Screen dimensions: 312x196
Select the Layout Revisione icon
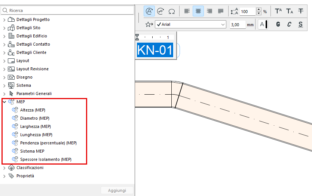pyautogui.click(x=11, y=69)
